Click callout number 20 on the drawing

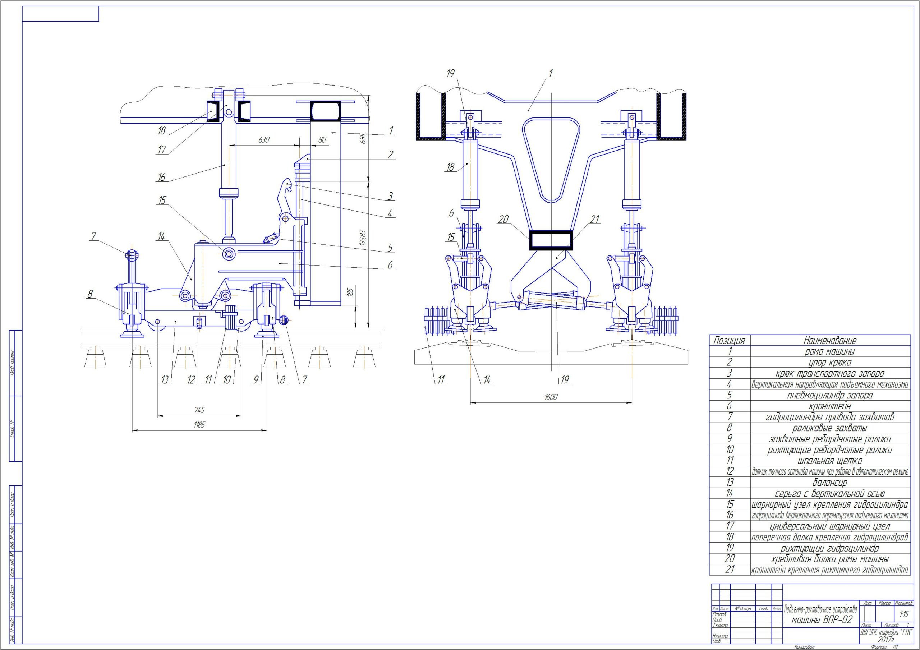coord(504,219)
